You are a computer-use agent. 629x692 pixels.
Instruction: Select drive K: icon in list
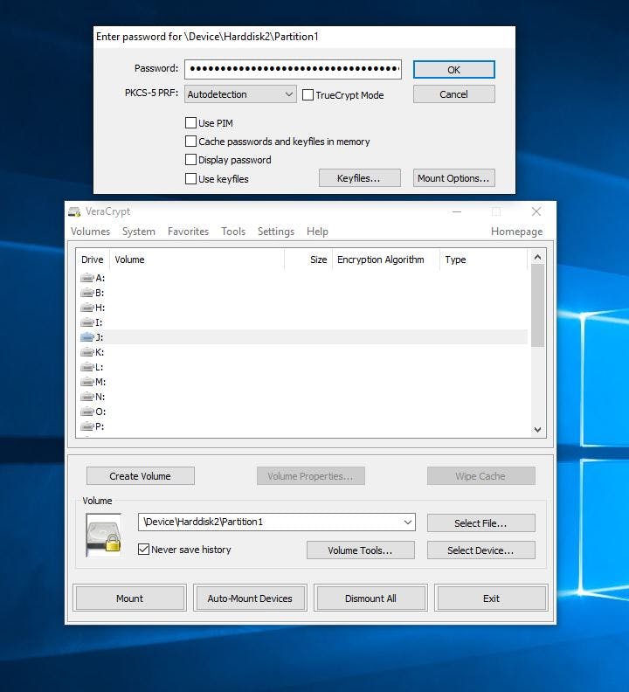click(87, 352)
